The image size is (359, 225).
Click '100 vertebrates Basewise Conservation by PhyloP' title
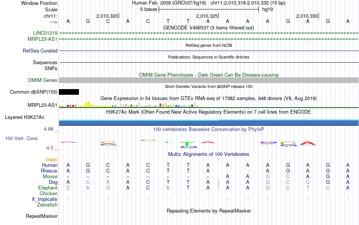(x=209, y=129)
